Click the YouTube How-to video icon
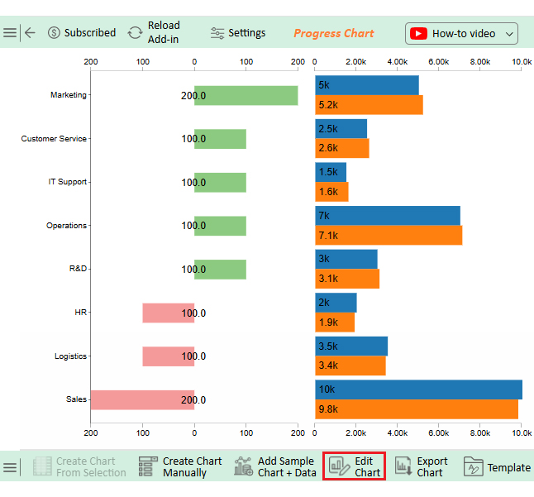The height and width of the screenshot is (497, 534). (x=418, y=34)
